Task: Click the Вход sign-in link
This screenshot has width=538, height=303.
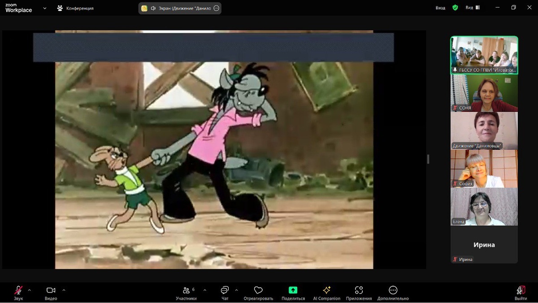Action: click(440, 8)
